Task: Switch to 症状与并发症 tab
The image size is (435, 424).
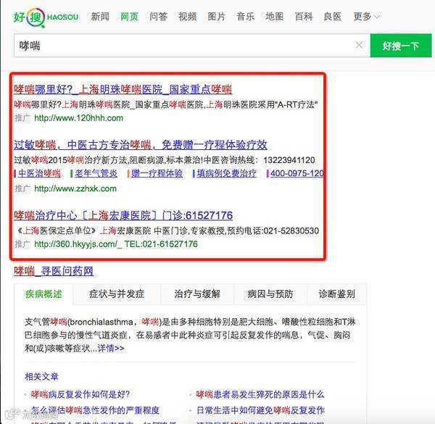Action: pyautogui.click(x=117, y=294)
